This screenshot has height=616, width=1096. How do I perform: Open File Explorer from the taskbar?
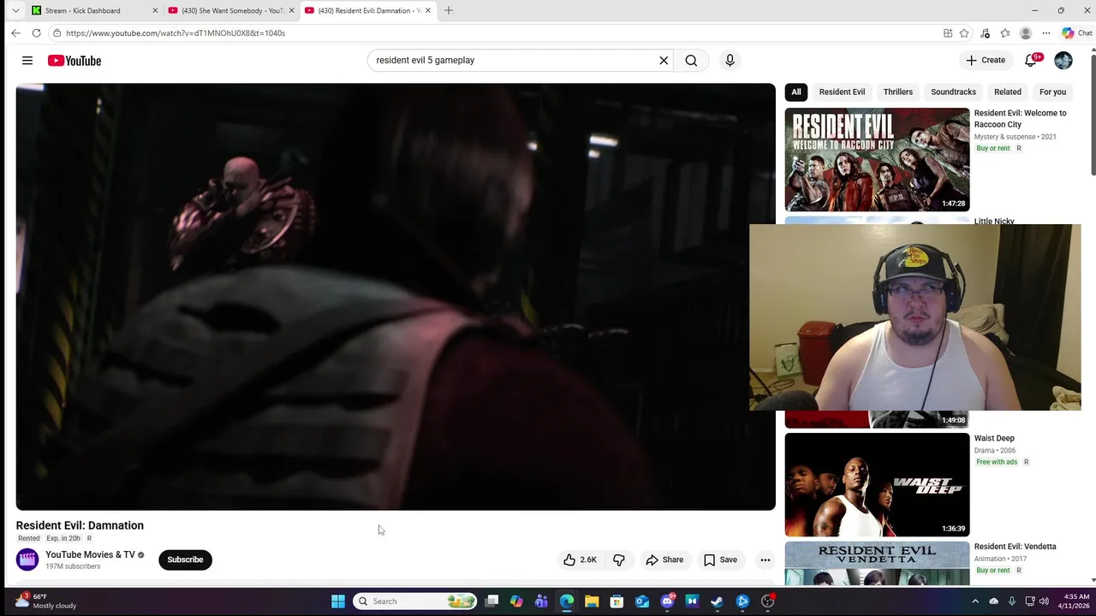592,601
